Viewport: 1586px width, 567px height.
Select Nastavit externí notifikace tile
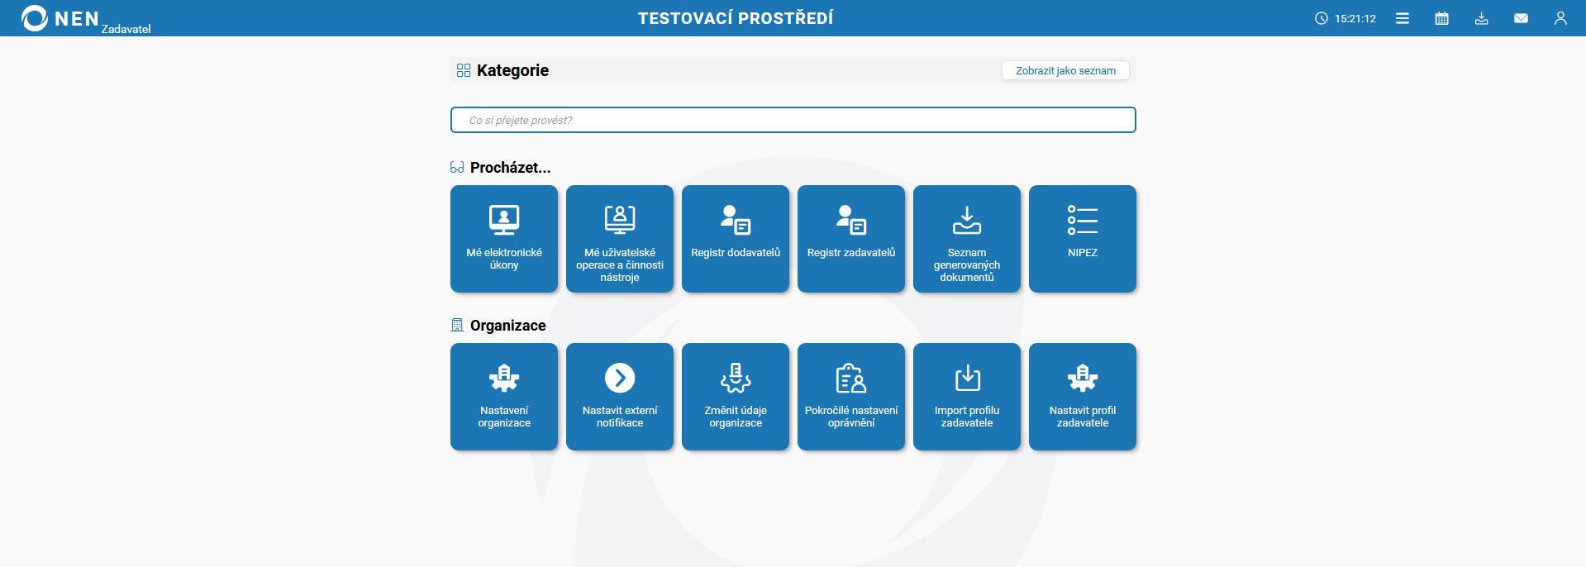[620, 397]
